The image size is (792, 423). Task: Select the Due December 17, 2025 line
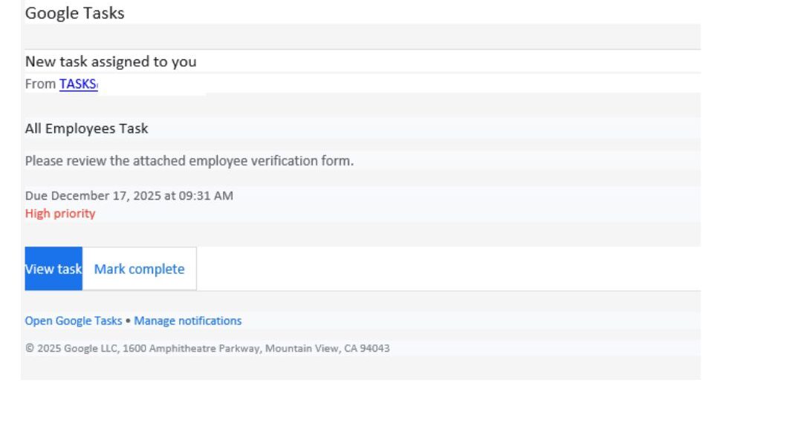[x=129, y=196]
